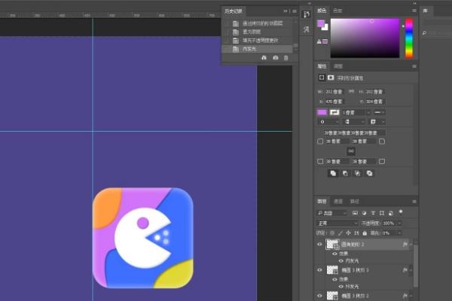452x301 pixels.
Task: Click link width and height chain icon
Action: (x=351, y=91)
